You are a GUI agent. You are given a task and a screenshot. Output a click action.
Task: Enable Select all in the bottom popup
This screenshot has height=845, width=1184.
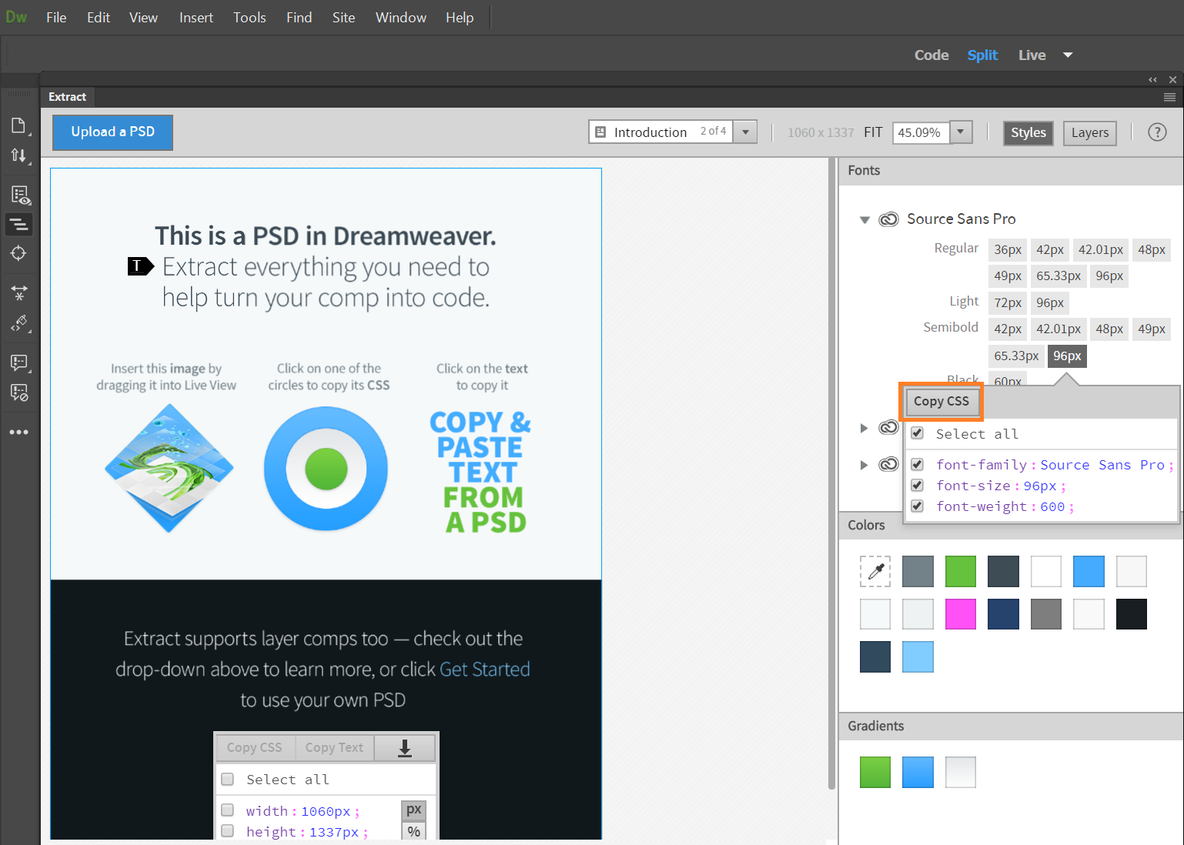tap(227, 779)
